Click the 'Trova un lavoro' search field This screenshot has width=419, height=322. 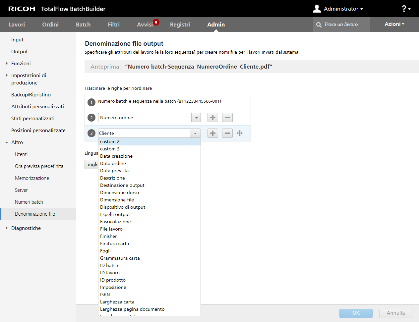pyautogui.click(x=345, y=25)
